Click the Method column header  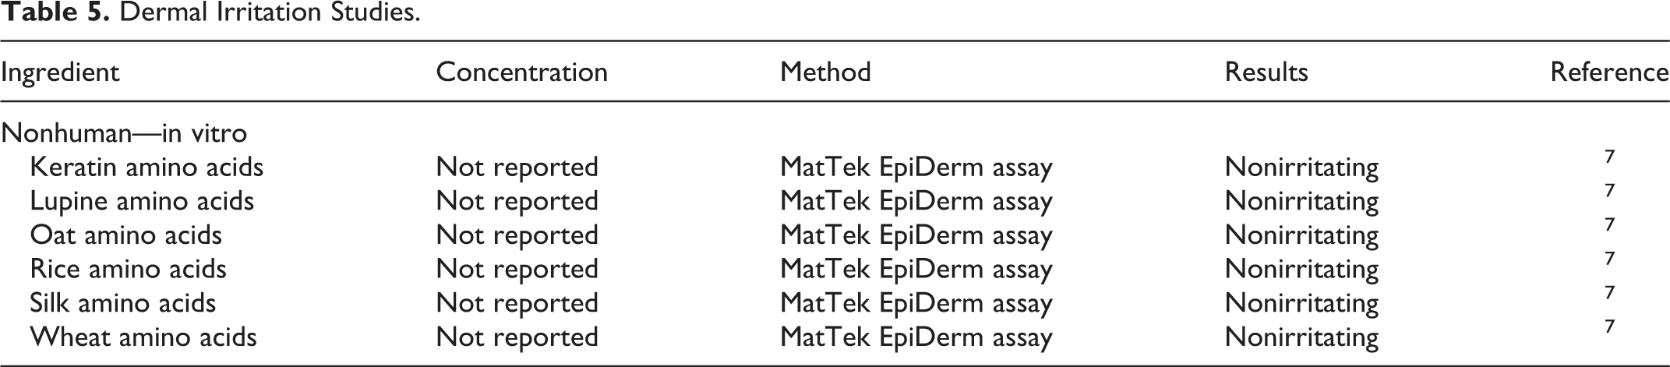[825, 72]
